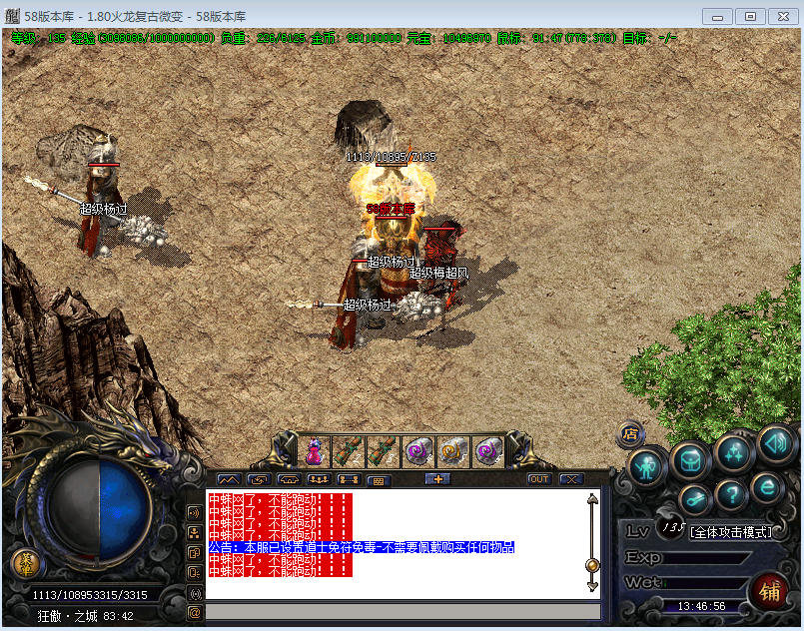Viewport: 804px width, 631px height.
Task: Open the character equipment panel icon
Action: click(646, 467)
